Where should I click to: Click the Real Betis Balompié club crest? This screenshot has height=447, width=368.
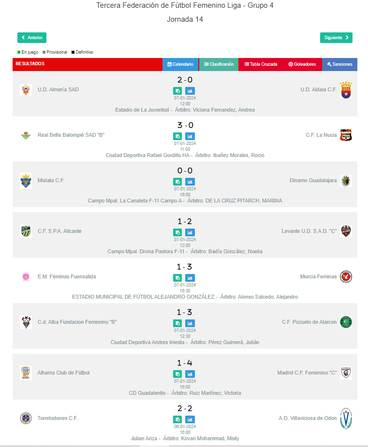[x=26, y=135]
